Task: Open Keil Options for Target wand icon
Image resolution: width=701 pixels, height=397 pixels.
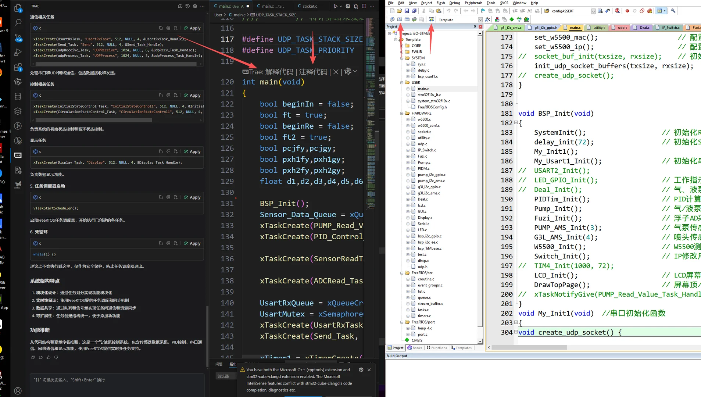Action: click(487, 19)
